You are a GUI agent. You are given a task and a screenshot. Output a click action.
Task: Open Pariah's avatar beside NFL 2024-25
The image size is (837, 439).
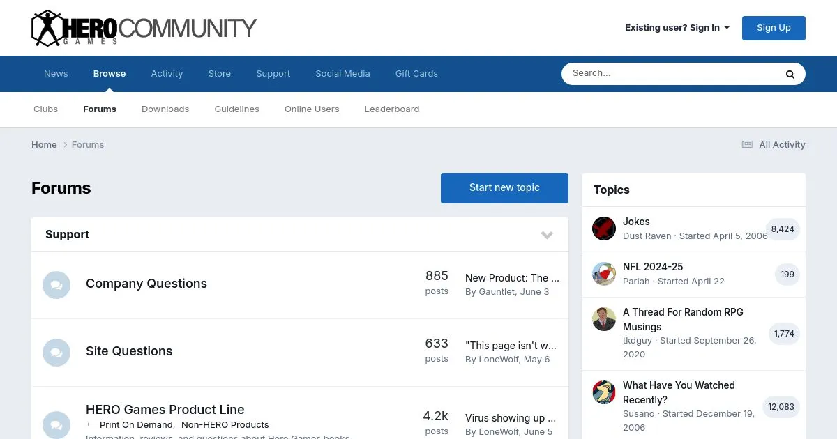coord(604,274)
